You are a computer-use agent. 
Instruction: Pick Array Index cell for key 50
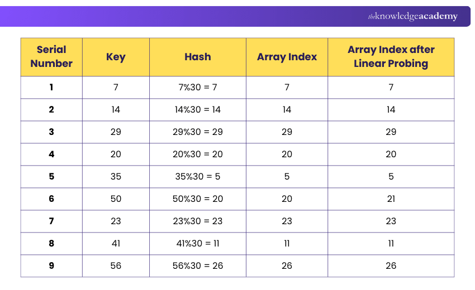(x=287, y=199)
